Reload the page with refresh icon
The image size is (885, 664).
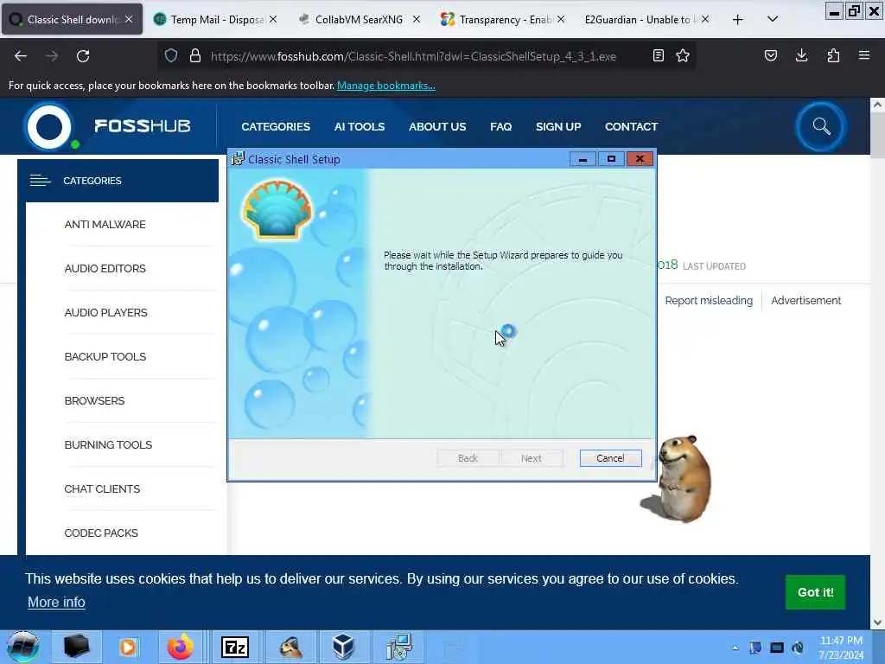pyautogui.click(x=83, y=56)
